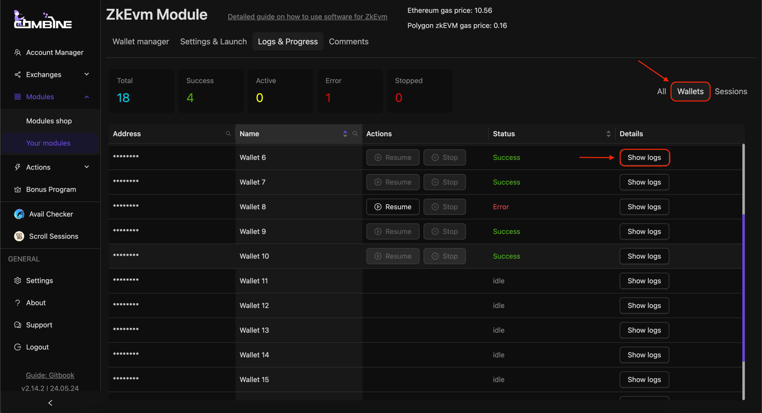The height and width of the screenshot is (413, 762).
Task: Open the Wallet manager tab
Action: (140, 42)
